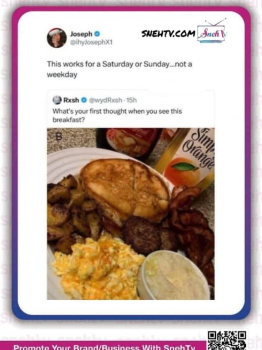Click the syrup bottle in the photo
262x350 pixels.
pos(131,142)
